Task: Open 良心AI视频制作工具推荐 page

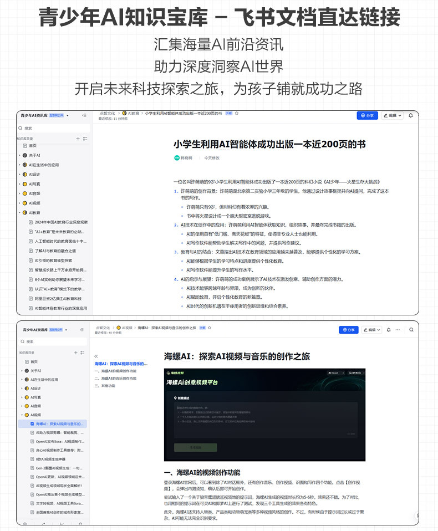Action: point(57,451)
